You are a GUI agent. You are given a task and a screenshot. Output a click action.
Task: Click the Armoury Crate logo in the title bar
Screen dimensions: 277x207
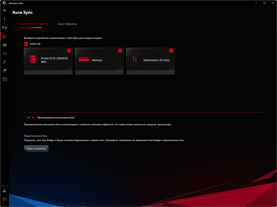(x=5, y=3)
